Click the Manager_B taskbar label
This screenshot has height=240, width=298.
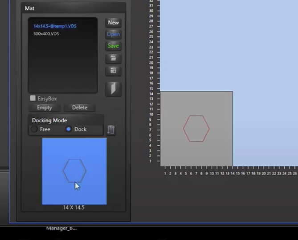coord(61,228)
